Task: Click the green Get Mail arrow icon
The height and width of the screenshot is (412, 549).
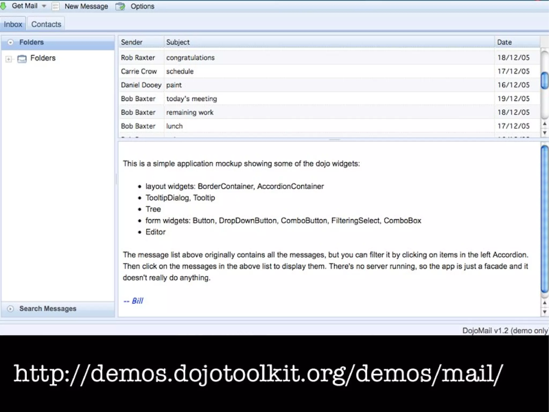Action: coord(3,6)
